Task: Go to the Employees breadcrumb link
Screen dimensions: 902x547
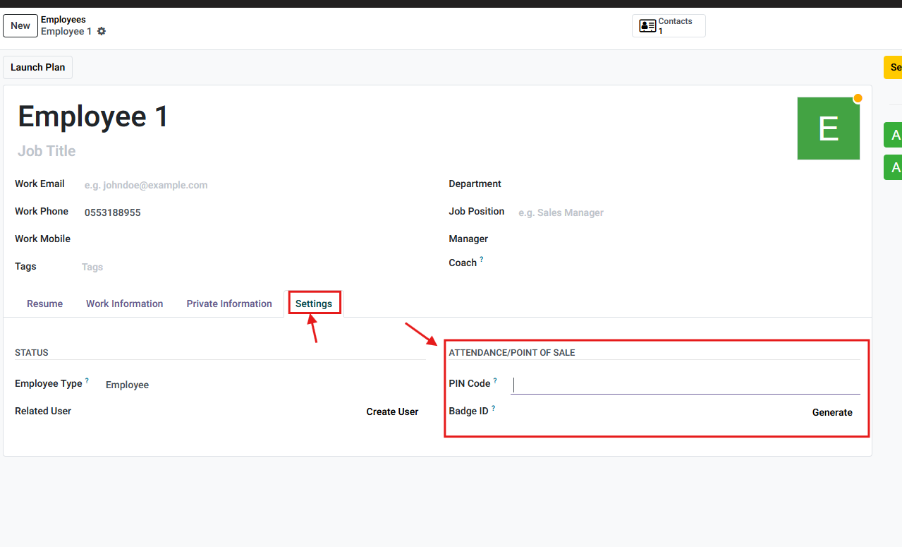Action: (x=63, y=20)
